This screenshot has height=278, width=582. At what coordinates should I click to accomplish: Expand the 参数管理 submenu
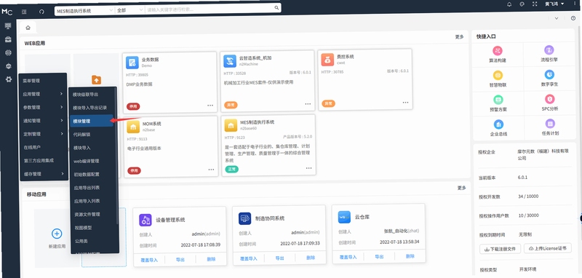43,107
